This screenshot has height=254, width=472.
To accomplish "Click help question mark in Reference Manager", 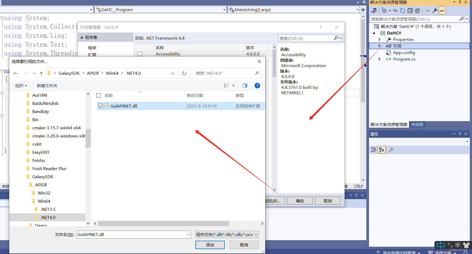I will (x=321, y=27).
